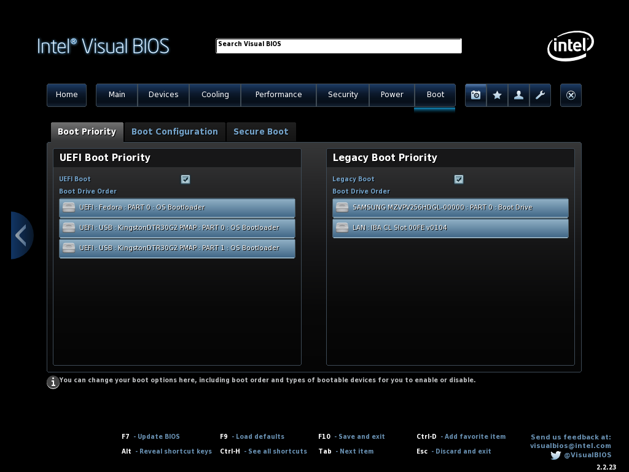Switch to the Boot Configuration tab
629x472 pixels.
[x=174, y=132]
